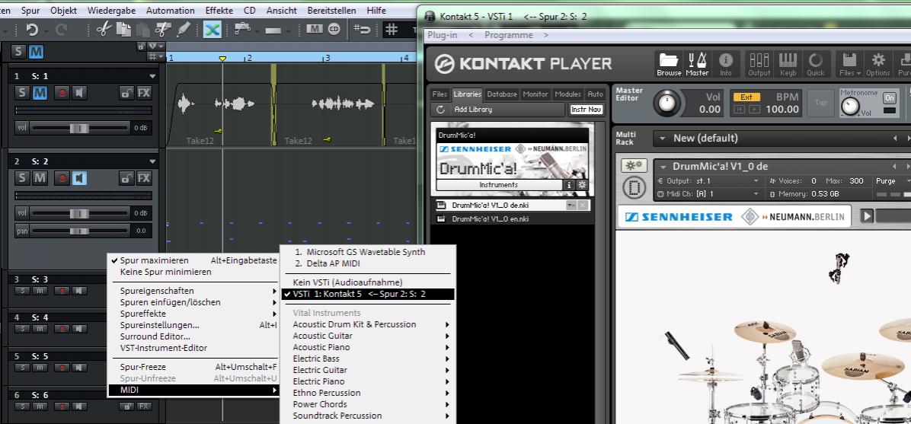911x424 pixels.
Task: Select the marker pen tool
Action: pos(184,29)
